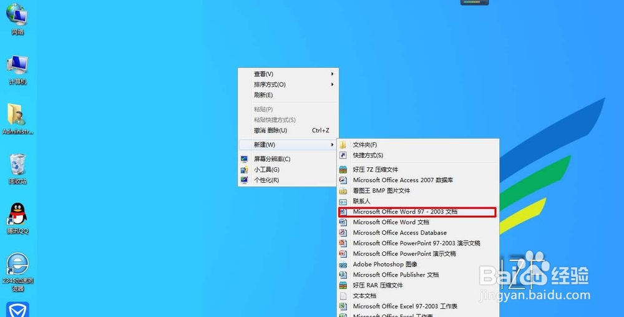Create a Microsoft Office PowerPoint 演示文稿
The height and width of the screenshot is (317, 624).
[418, 253]
